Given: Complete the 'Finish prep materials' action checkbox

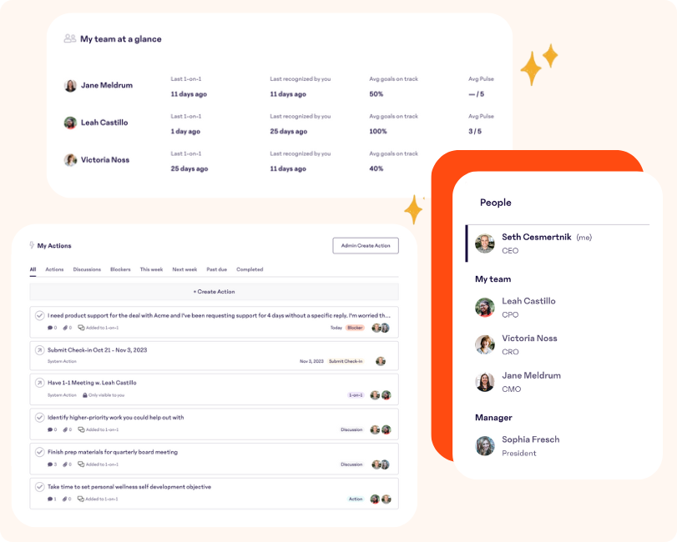Looking at the screenshot, I should point(39,452).
